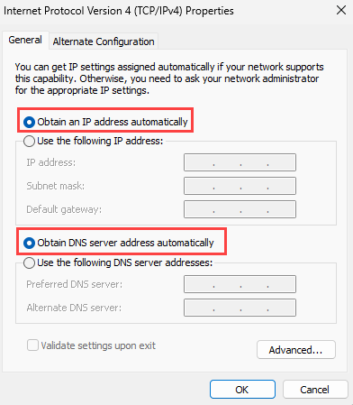This screenshot has width=353, height=405.
Task: Confirm the dialog with OK
Action: (242, 390)
